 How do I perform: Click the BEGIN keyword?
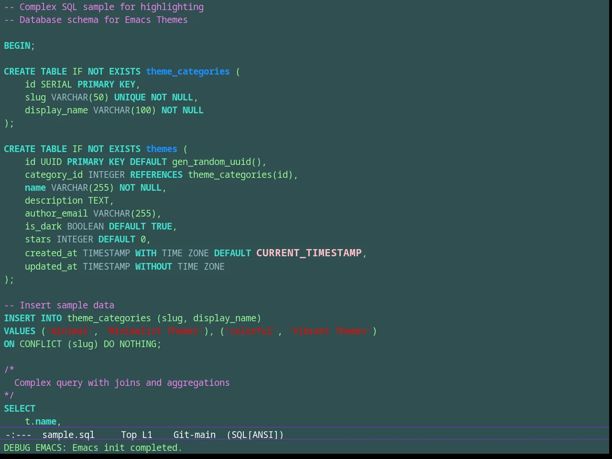click(x=17, y=45)
